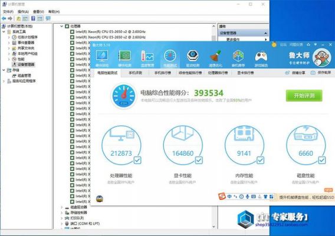Open the 帮助(H) menu

coord(54,12)
